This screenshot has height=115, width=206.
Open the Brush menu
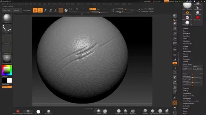tap(9, 4)
